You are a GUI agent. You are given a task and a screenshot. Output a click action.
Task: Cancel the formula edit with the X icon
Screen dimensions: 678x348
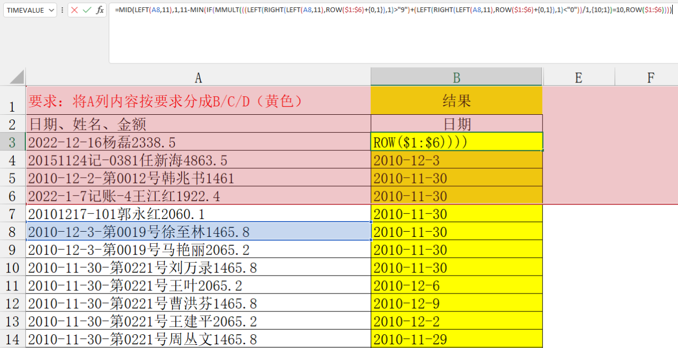(x=75, y=10)
